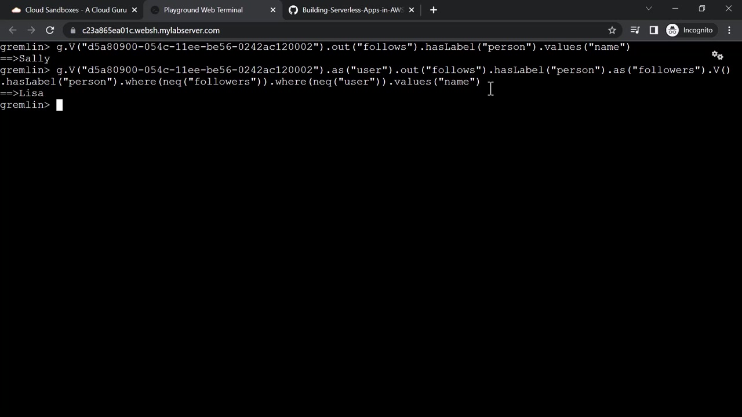This screenshot has width=742, height=417.
Task: Go forward to the next page
Action: [x=31, y=30]
